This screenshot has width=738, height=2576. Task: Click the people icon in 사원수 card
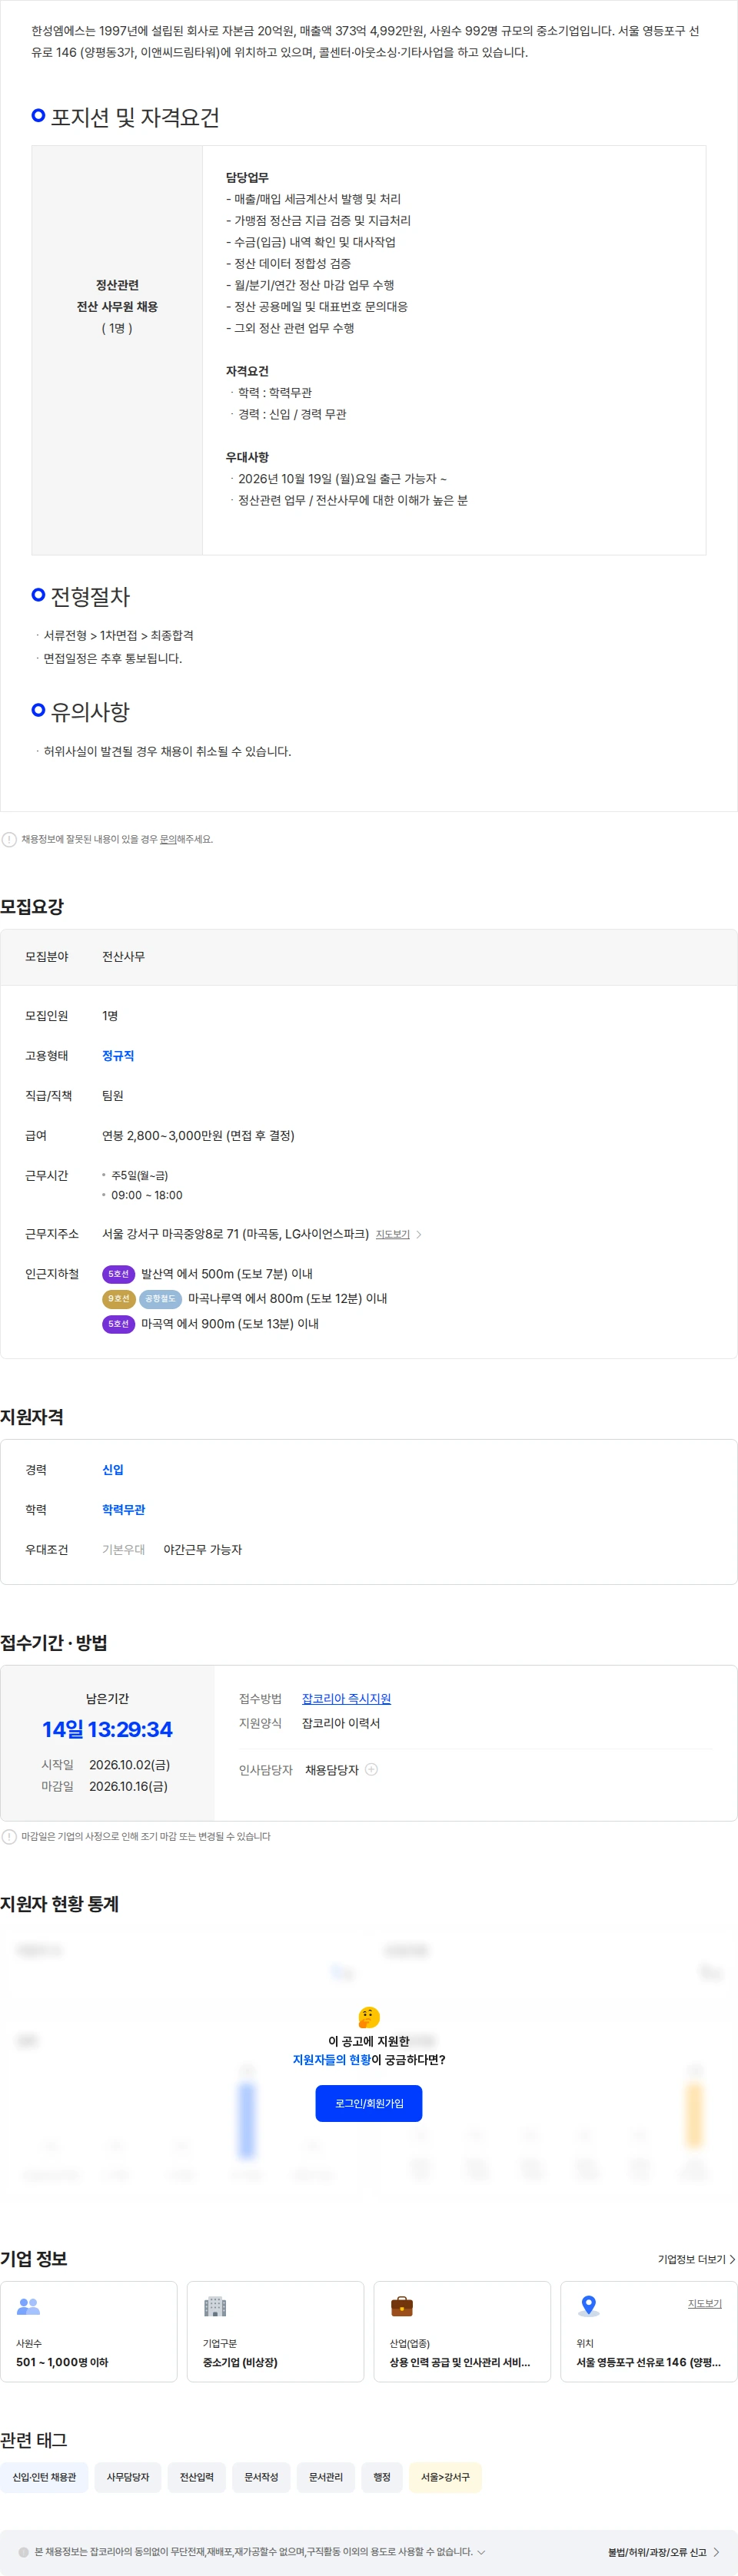tap(28, 2306)
